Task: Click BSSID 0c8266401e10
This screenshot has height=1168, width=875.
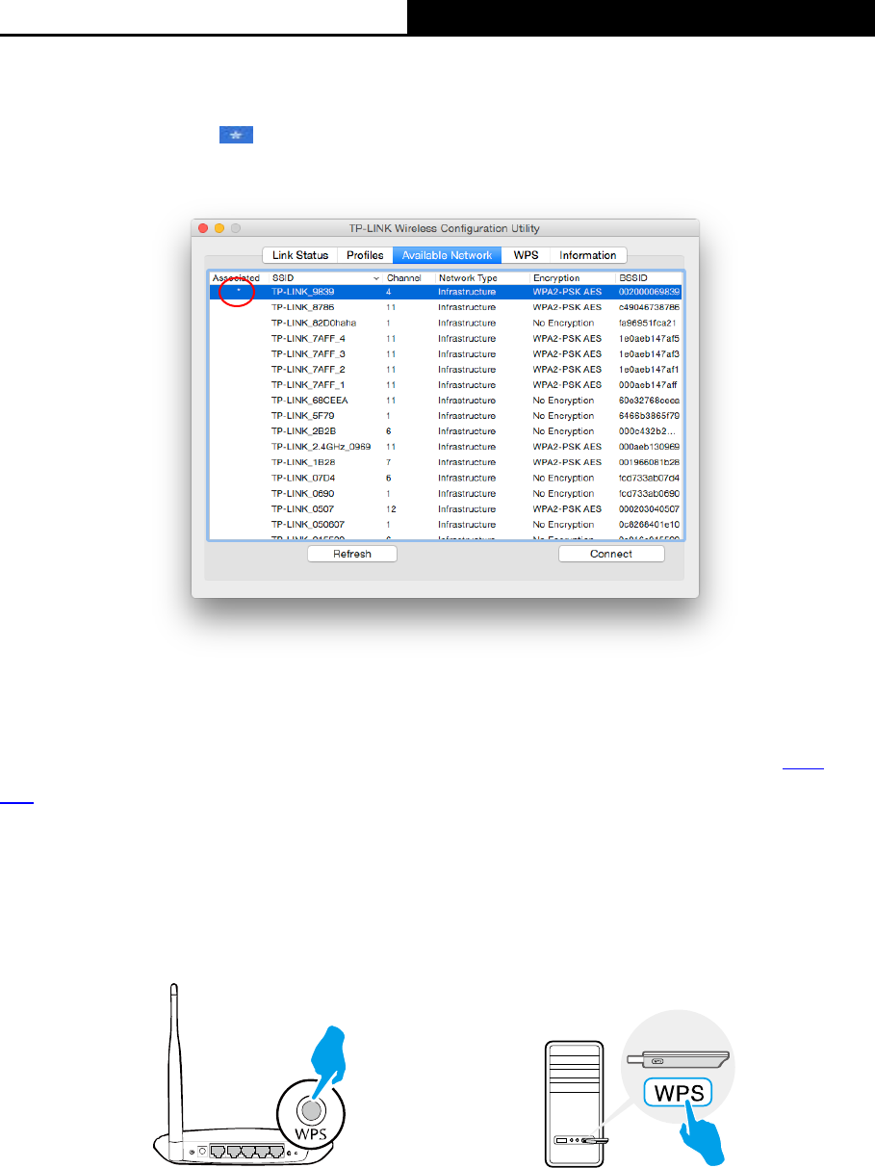Action: pos(650,524)
